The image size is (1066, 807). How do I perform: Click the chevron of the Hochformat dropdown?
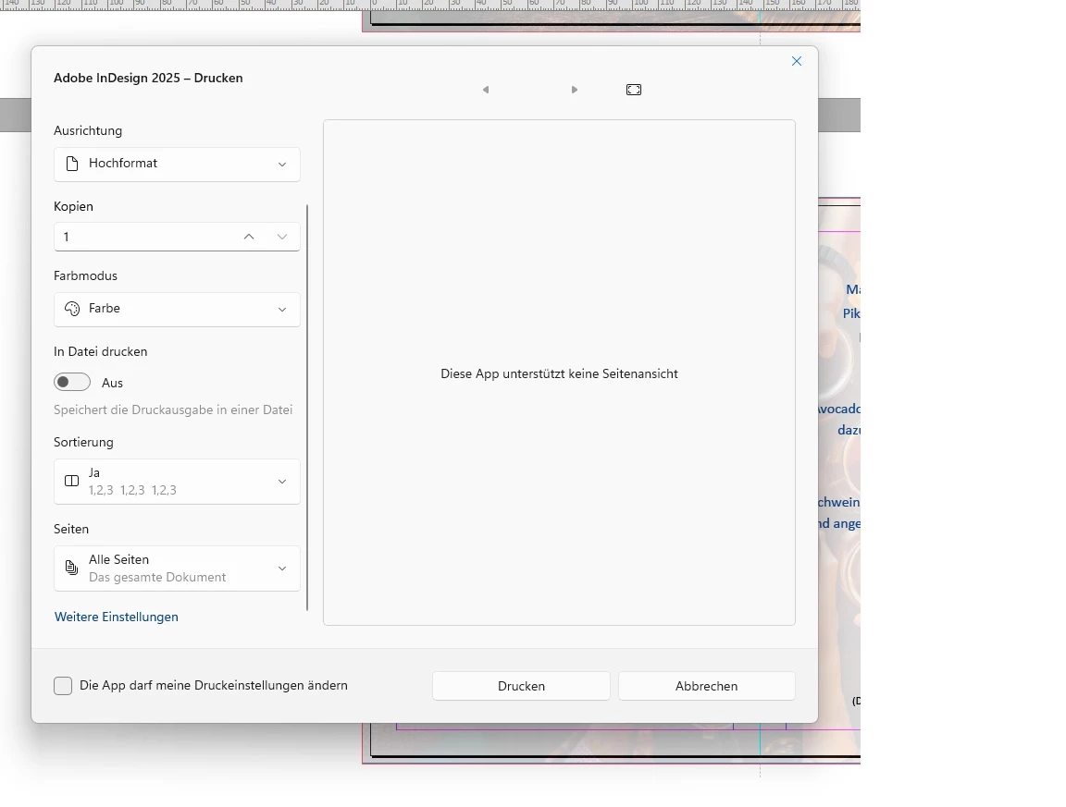tap(282, 165)
